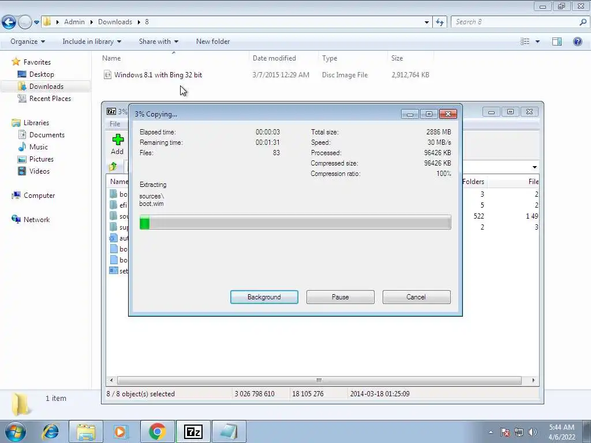Sort files by Type column
This screenshot has height=443, width=591.
point(330,58)
